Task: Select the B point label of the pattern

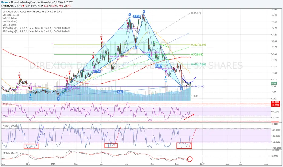Action: point(135,48)
